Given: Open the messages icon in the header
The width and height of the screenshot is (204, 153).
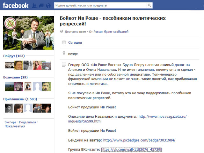Looking at the screenshot, I should (x=40, y=5).
